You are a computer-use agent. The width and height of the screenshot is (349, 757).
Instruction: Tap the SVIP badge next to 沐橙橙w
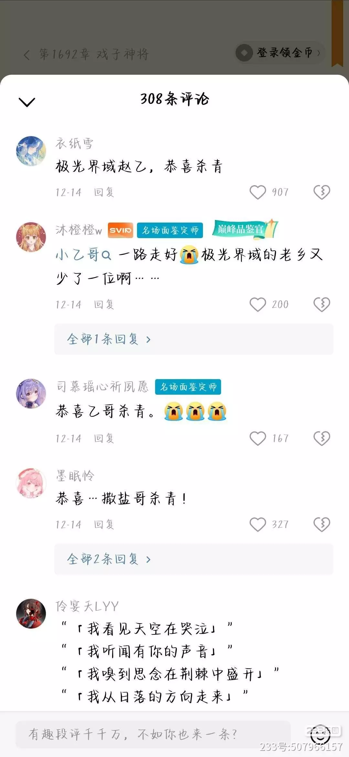pyautogui.click(x=120, y=230)
